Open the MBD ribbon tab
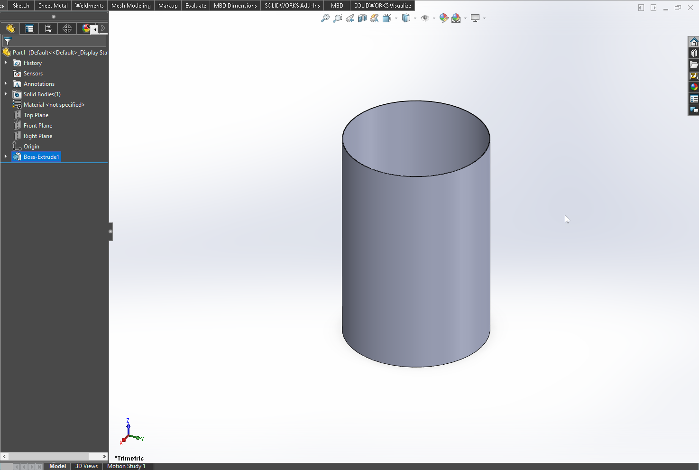Screen dimensions: 699x470 point(337,6)
